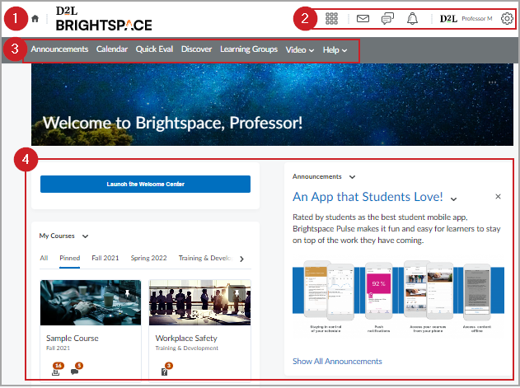This screenshot has height=388, width=520.
Task: Open Calendar in the navbar
Action: pos(112,49)
